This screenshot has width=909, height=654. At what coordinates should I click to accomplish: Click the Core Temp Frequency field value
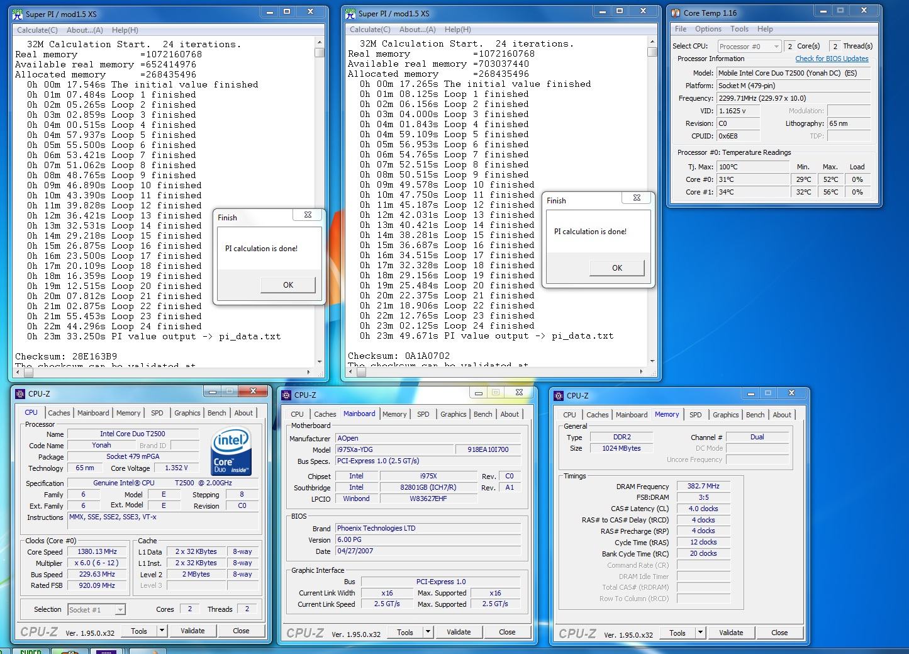click(x=794, y=98)
